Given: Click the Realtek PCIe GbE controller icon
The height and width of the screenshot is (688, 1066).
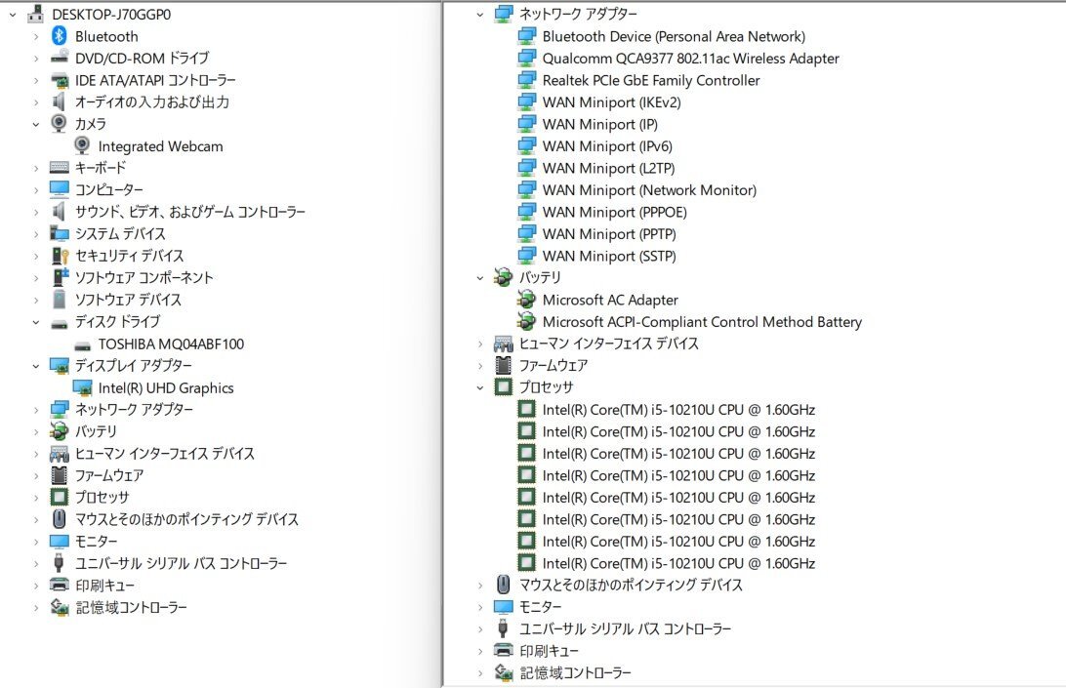Looking at the screenshot, I should tap(526, 80).
